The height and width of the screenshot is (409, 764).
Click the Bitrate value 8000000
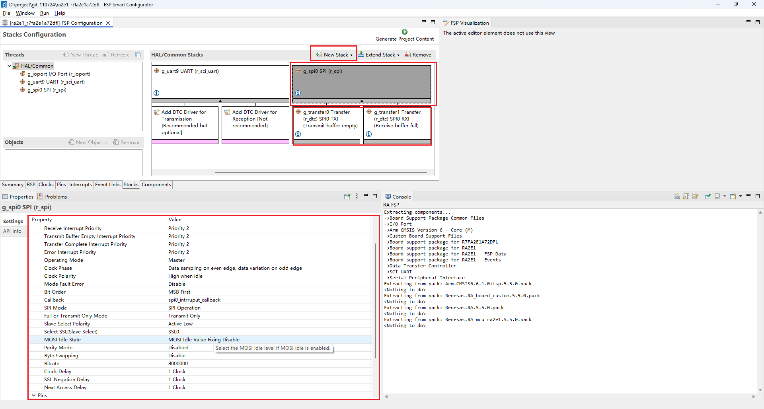coord(178,364)
